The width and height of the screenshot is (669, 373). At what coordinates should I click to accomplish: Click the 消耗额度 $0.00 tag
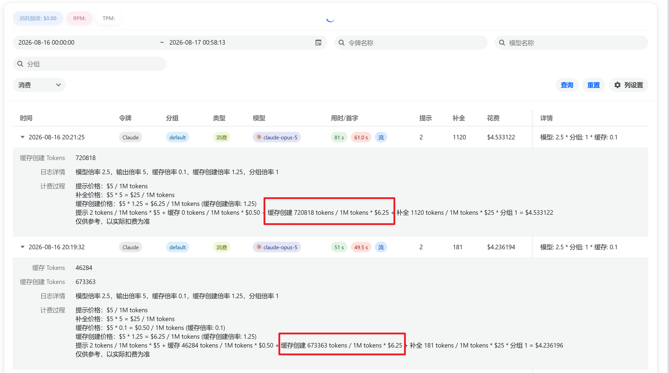(38, 18)
